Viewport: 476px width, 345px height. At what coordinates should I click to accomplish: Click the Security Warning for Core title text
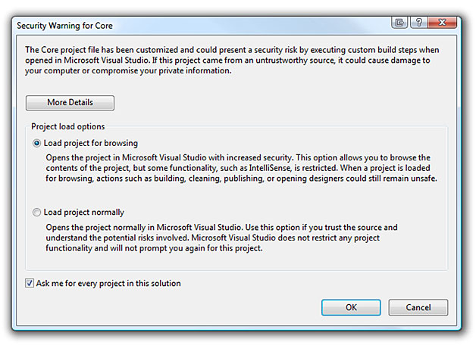[64, 26]
